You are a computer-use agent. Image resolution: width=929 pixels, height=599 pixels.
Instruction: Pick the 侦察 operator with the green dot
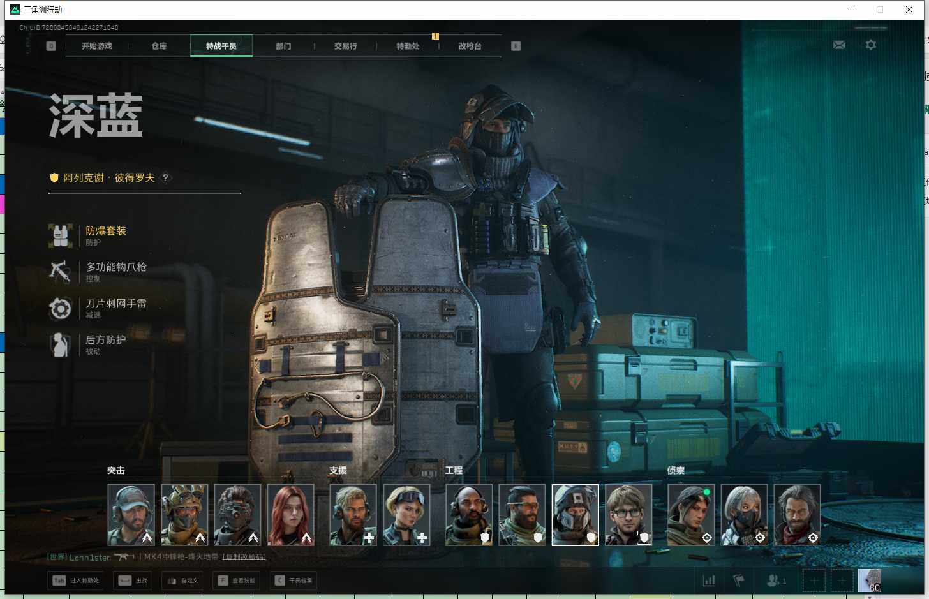coord(691,514)
